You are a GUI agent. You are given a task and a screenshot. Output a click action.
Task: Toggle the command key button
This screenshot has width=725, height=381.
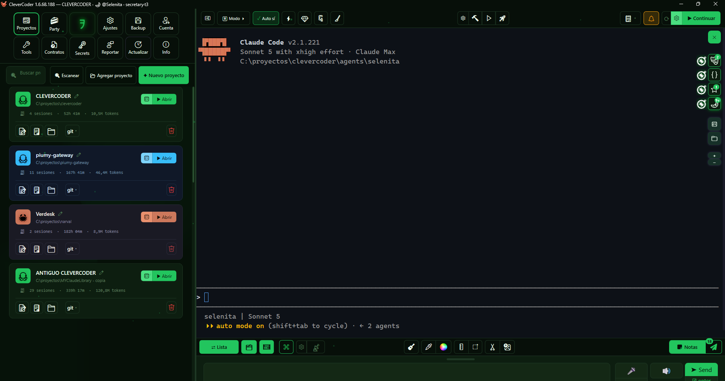(286, 347)
